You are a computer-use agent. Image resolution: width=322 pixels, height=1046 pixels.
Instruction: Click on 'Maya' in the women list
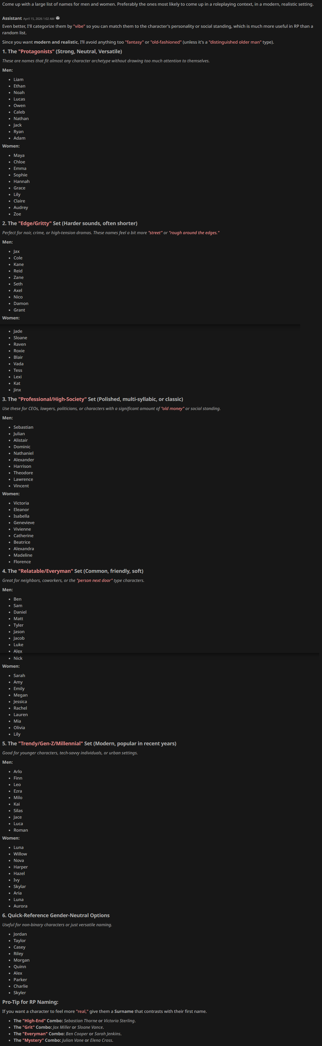[x=19, y=155]
